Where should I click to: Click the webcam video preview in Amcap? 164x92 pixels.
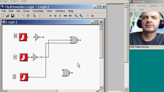[x=147, y=28]
